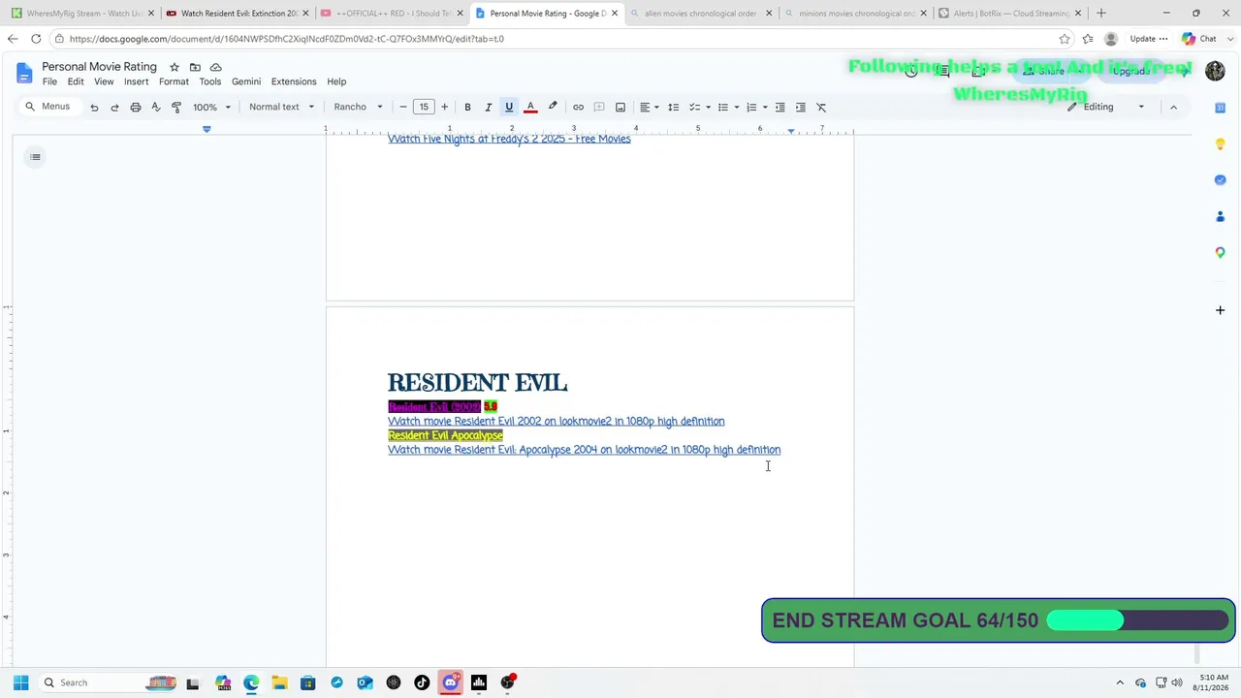Print the document using the printer icon
The image size is (1241, 698).
click(x=135, y=107)
